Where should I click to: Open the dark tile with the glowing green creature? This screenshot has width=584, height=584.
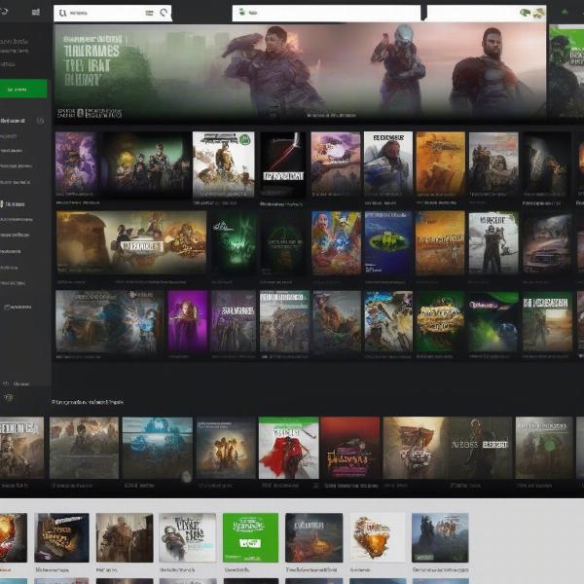pyautogui.click(x=235, y=242)
